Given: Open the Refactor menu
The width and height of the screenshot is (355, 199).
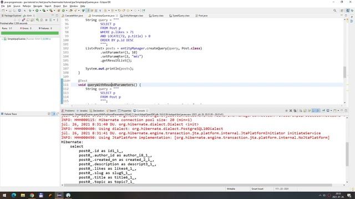Looking at the screenshot, I should click(27, 6).
